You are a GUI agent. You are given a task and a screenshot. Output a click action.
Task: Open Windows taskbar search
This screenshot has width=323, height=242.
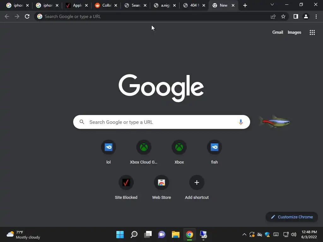(x=134, y=234)
